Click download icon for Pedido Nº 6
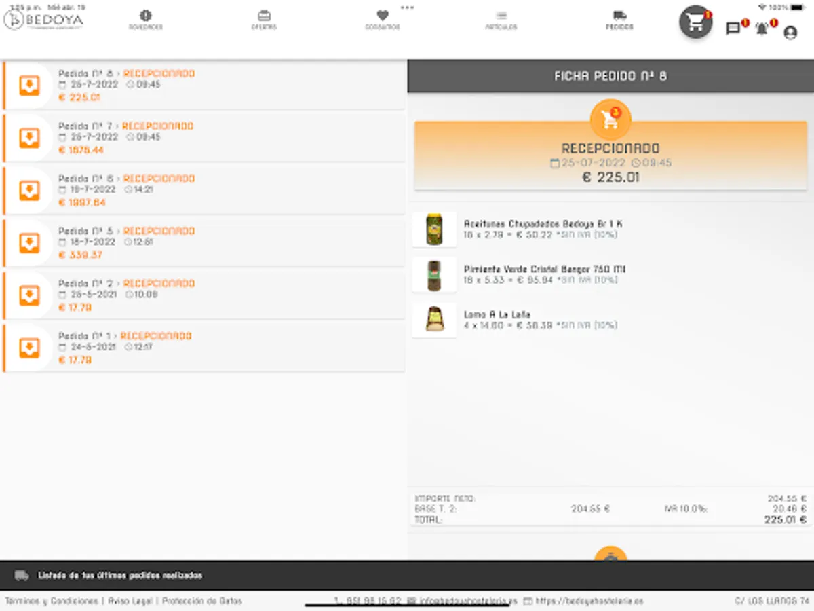Viewport: 814px width, 611px height. (29, 191)
